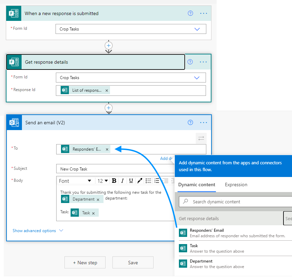Select the Task dynamic content item
292x279 pixels.
(x=235, y=248)
